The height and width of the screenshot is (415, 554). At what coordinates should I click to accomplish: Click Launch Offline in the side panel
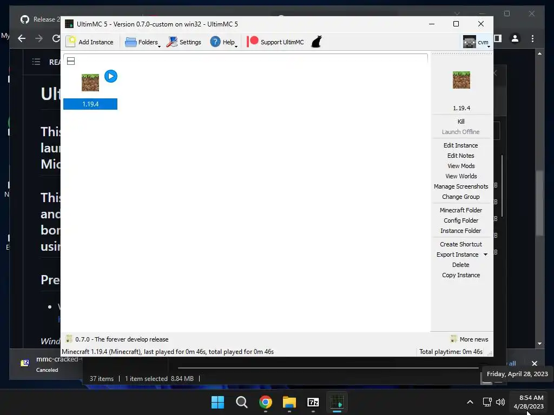pos(461,132)
